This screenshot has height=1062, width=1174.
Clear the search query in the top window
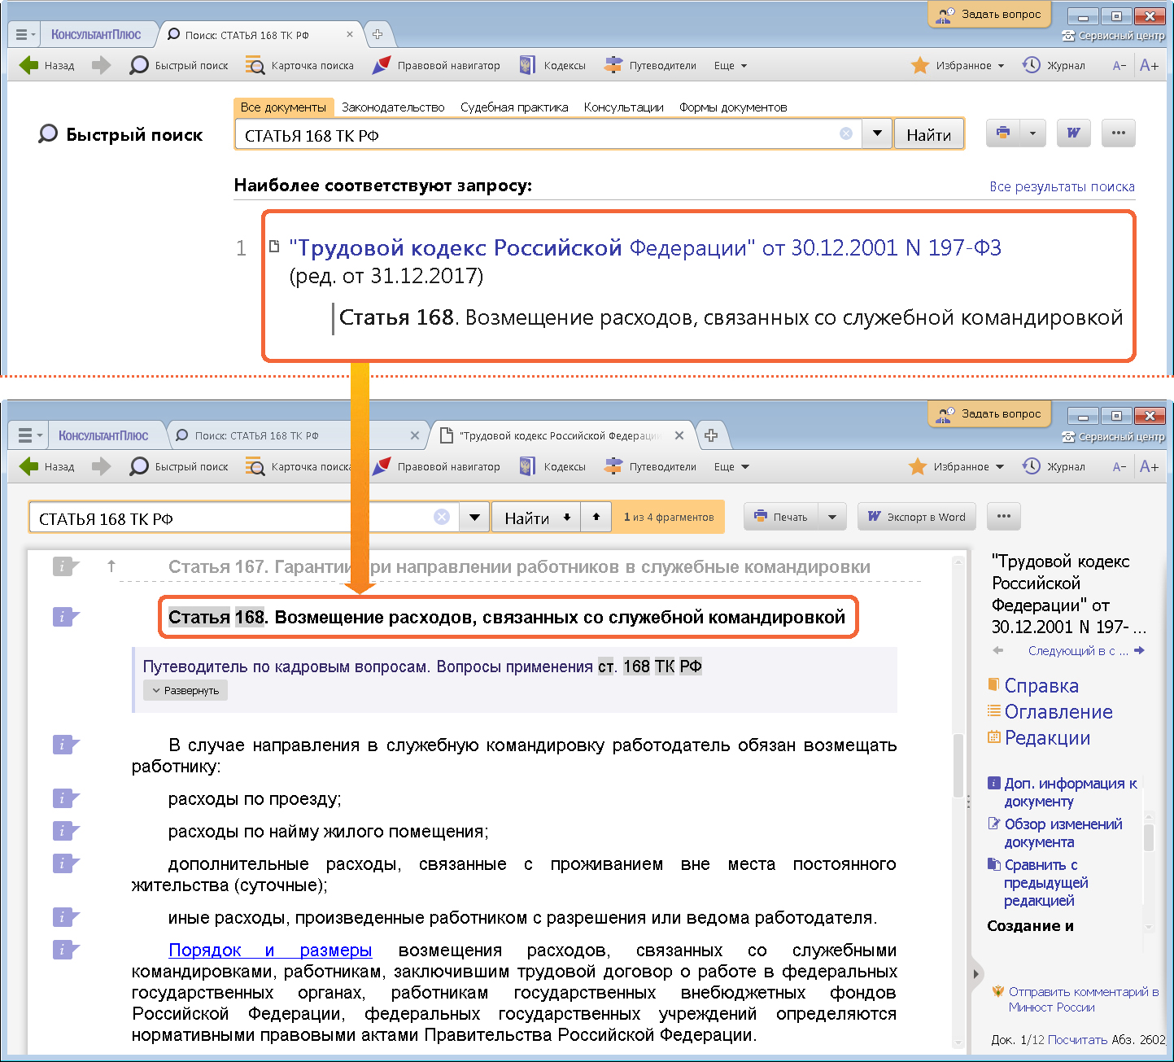point(846,133)
